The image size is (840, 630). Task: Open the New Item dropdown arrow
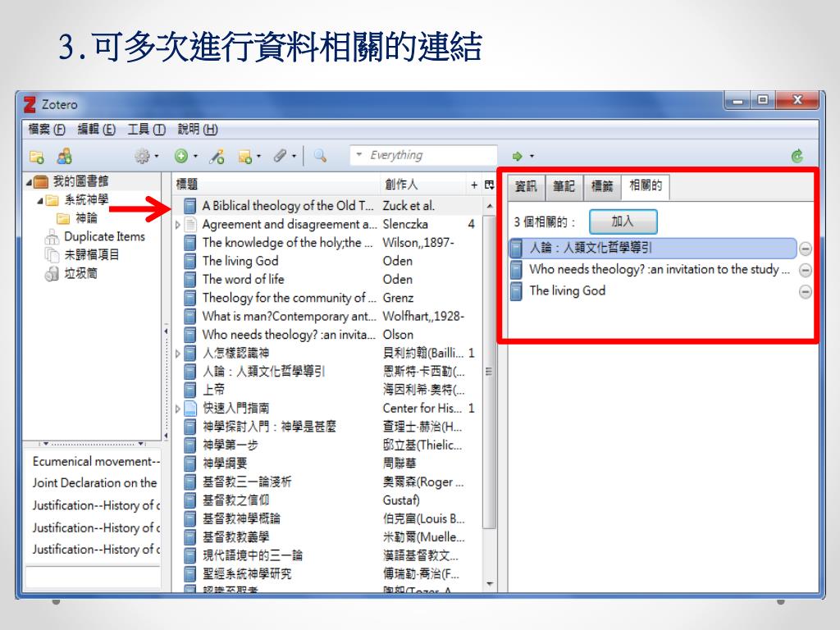[x=195, y=157]
